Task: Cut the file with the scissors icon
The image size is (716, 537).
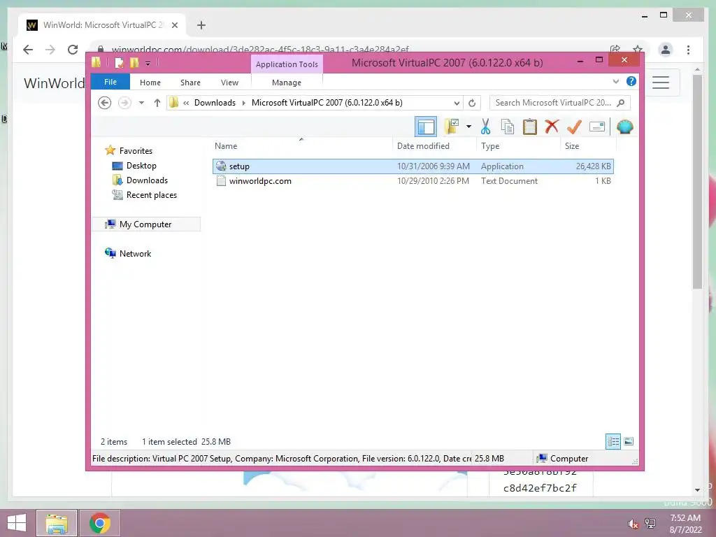Action: pos(485,127)
